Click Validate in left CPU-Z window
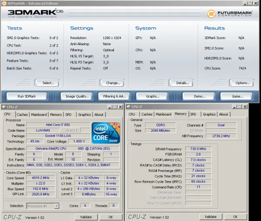 pyautogui.click(x=86, y=217)
